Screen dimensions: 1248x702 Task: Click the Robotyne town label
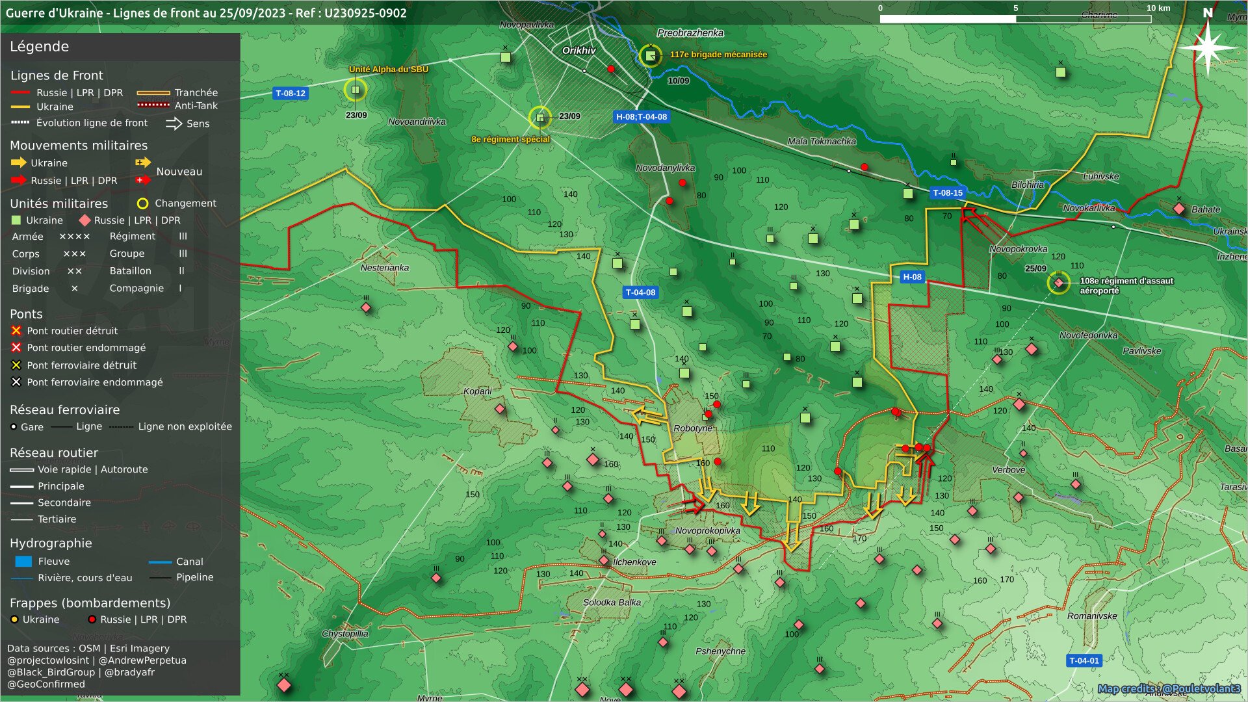(693, 428)
